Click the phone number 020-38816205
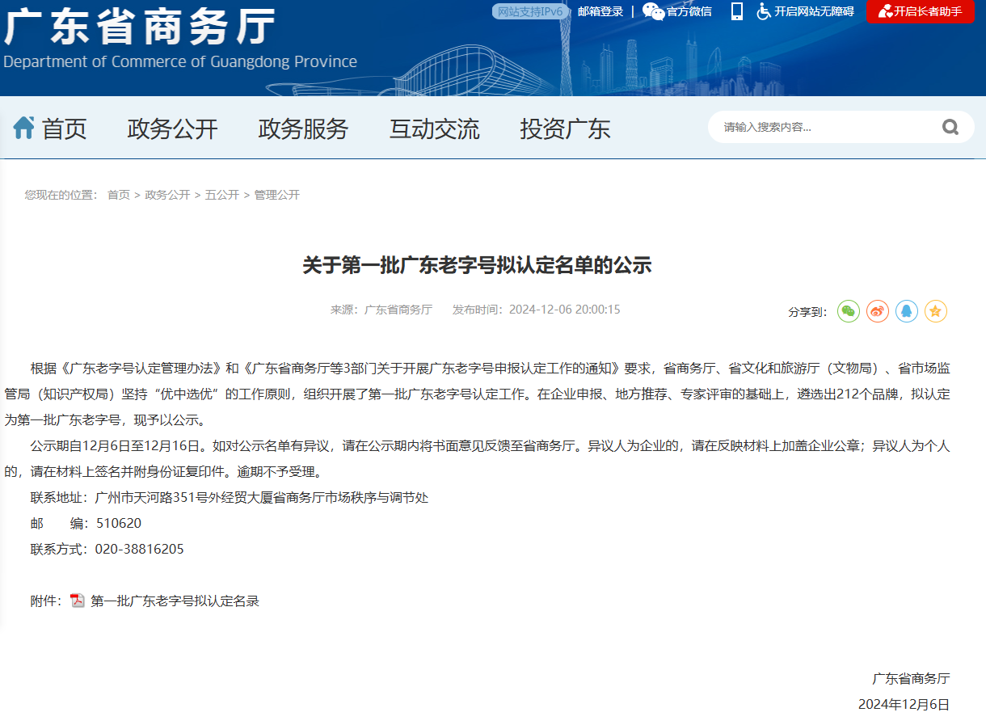This screenshot has height=725, width=986. click(140, 550)
